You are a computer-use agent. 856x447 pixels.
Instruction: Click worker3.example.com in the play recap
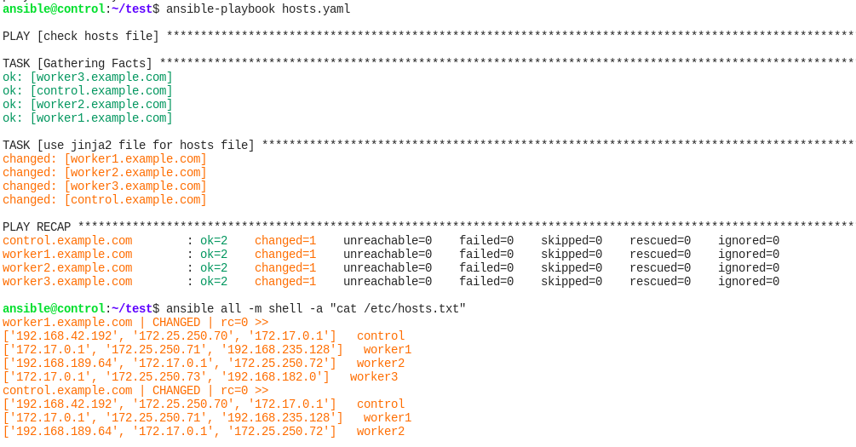point(67,282)
